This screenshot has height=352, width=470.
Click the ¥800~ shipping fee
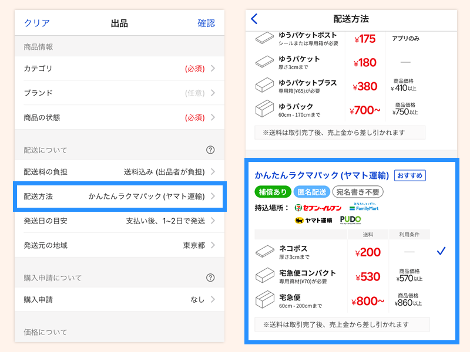[368, 301]
